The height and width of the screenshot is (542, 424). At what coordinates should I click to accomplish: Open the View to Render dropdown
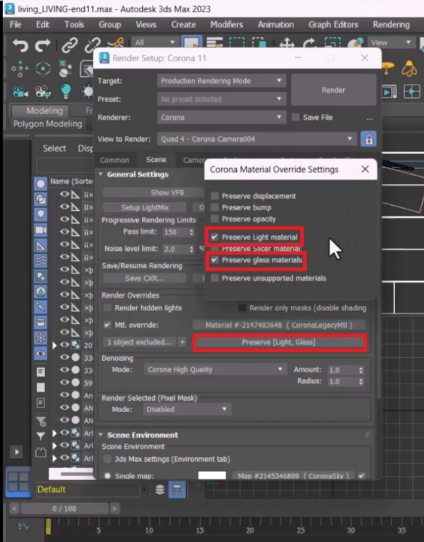point(257,139)
